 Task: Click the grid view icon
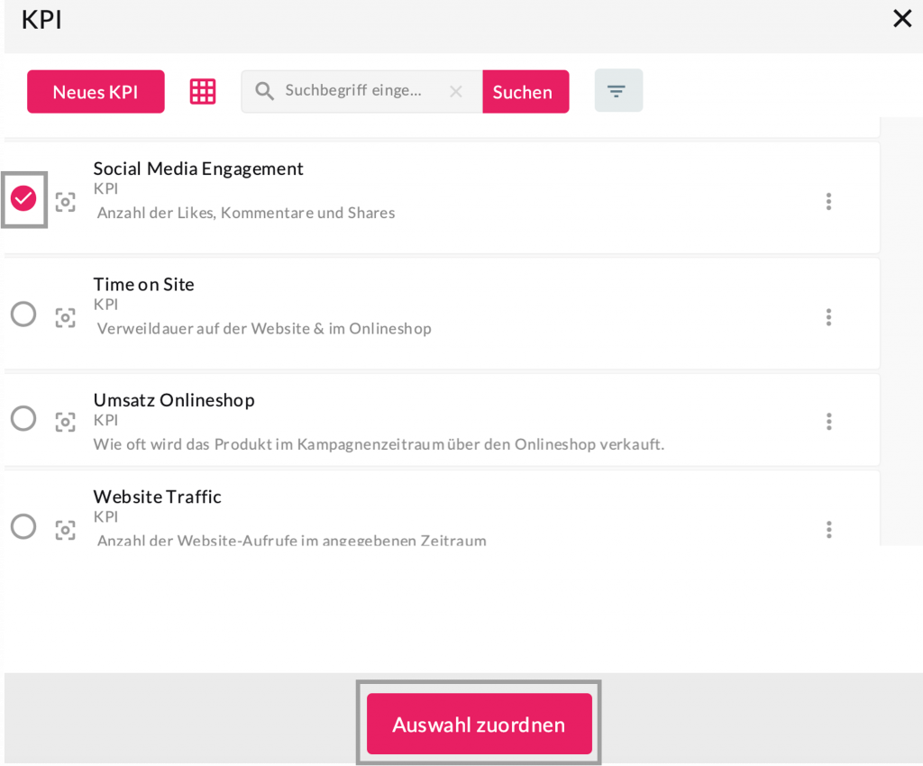pos(203,91)
